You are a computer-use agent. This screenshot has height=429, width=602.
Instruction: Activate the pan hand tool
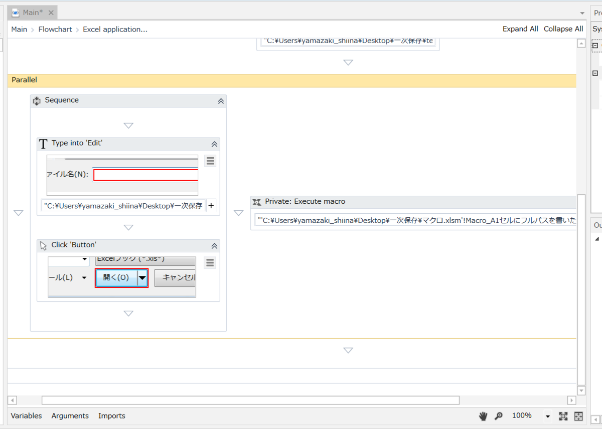click(x=483, y=416)
